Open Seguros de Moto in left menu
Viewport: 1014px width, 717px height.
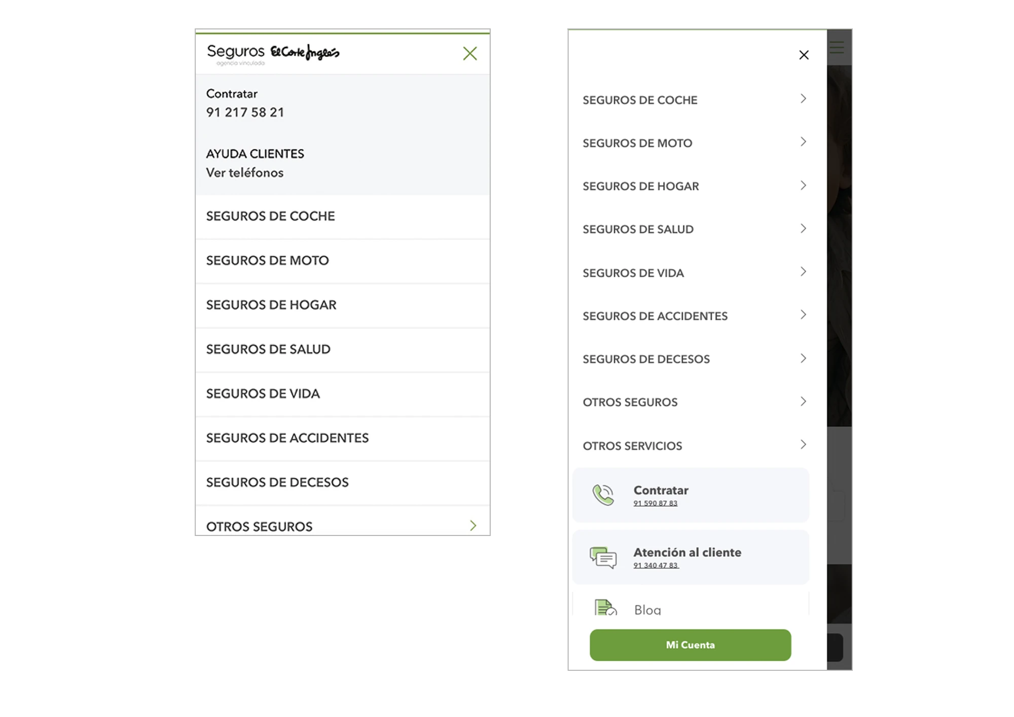(267, 261)
